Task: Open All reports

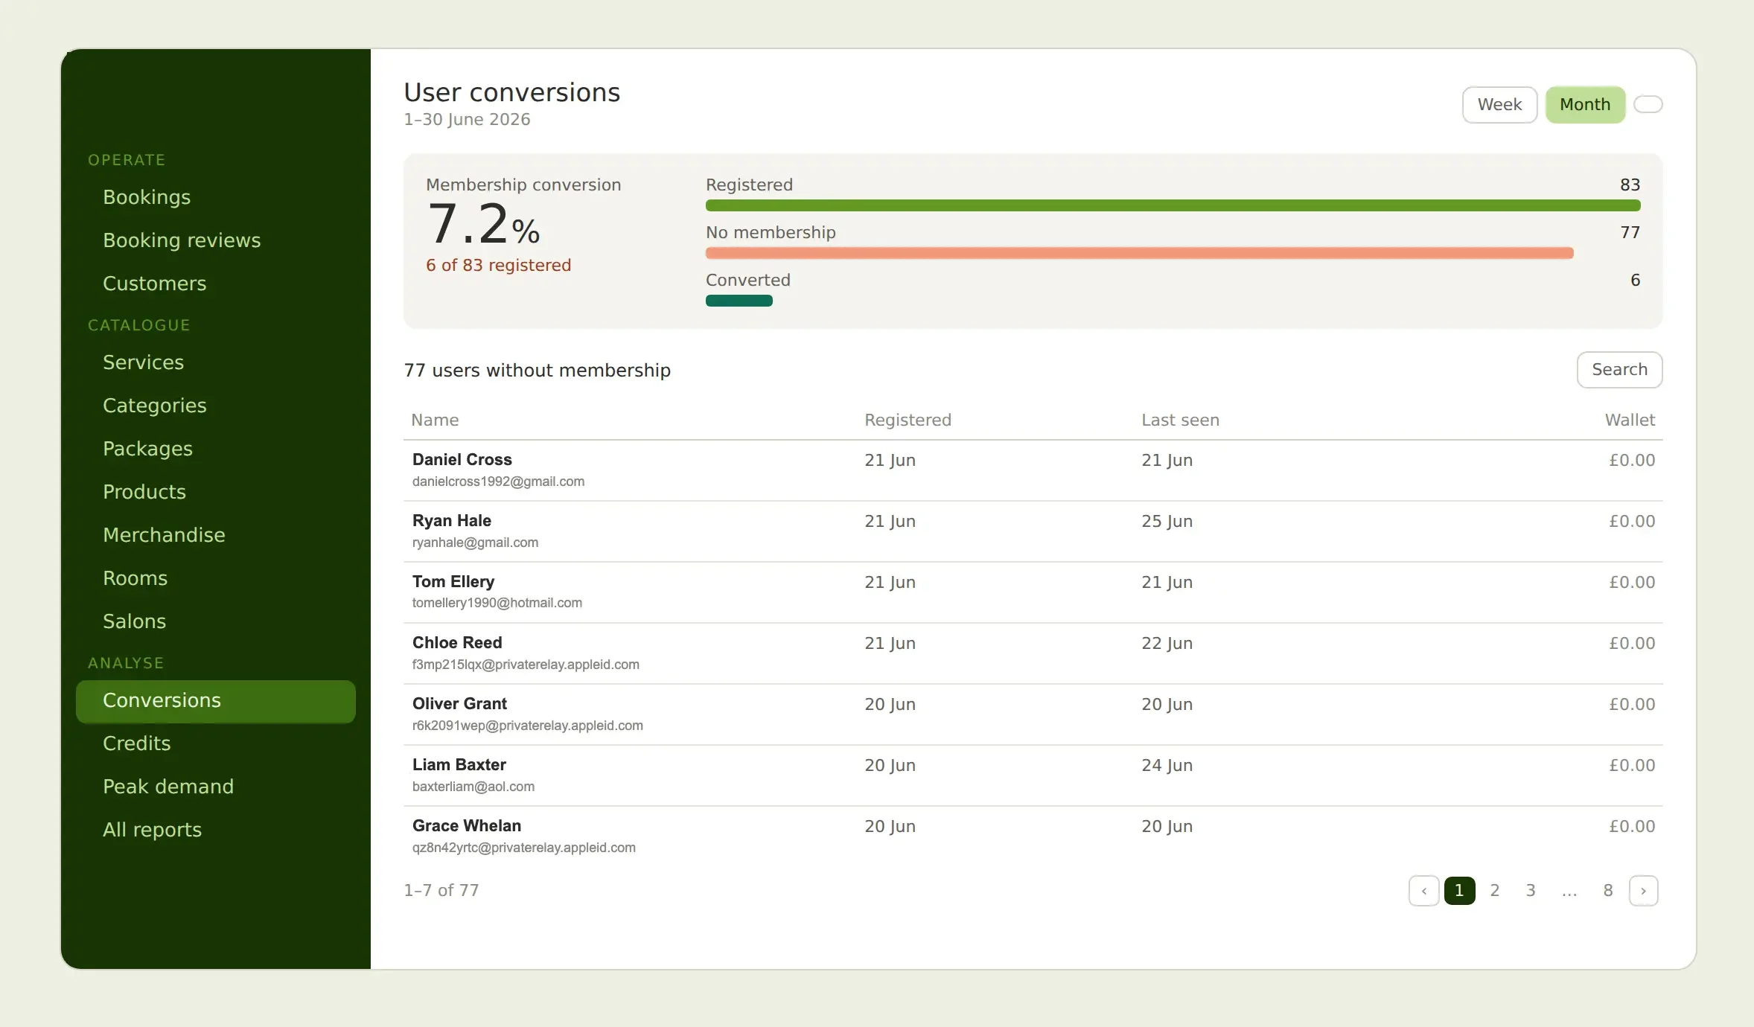Action: (x=216, y=830)
